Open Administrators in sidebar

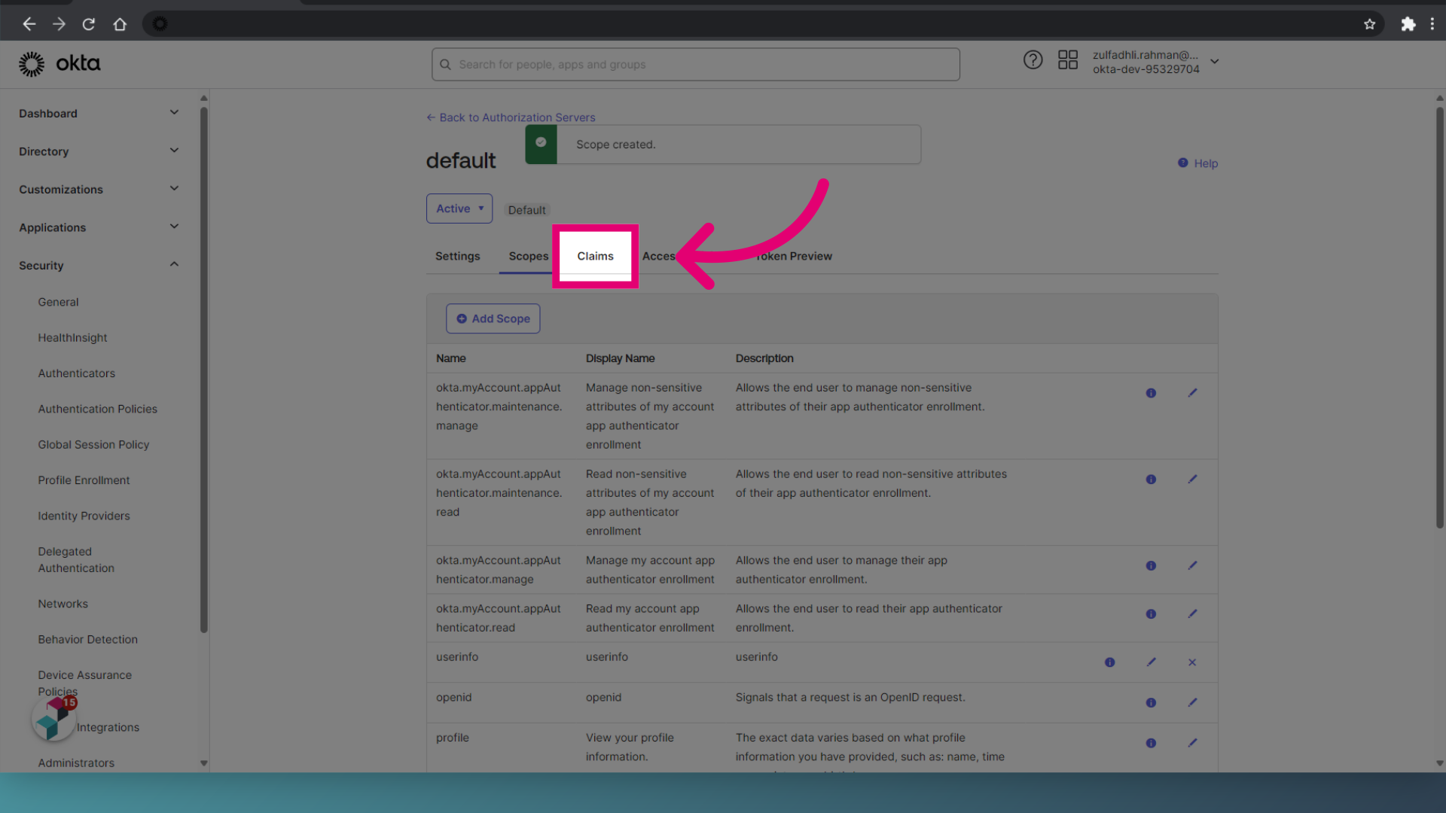(76, 763)
